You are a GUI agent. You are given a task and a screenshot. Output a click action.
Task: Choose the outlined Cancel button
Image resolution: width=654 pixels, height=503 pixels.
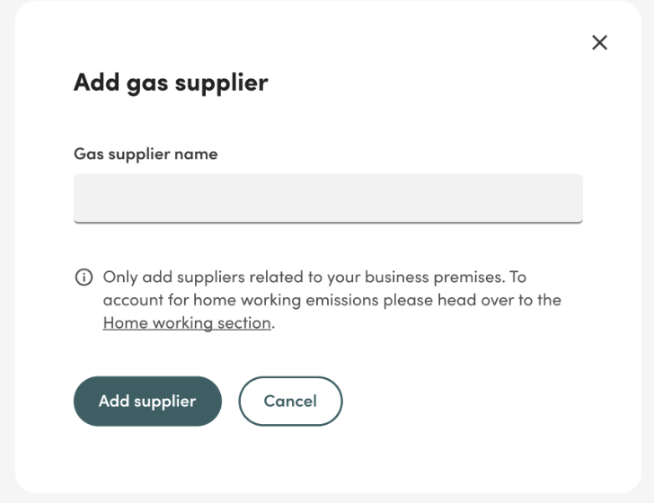click(290, 402)
